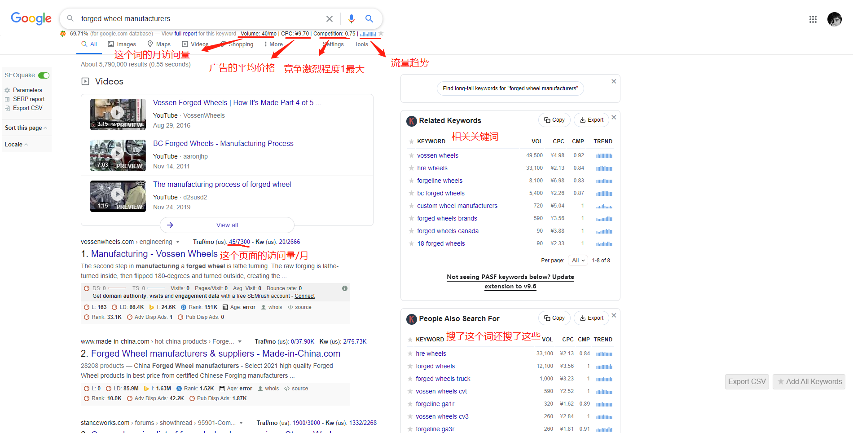Click the floating Export CSV button
The image size is (853, 433).
[747, 382]
